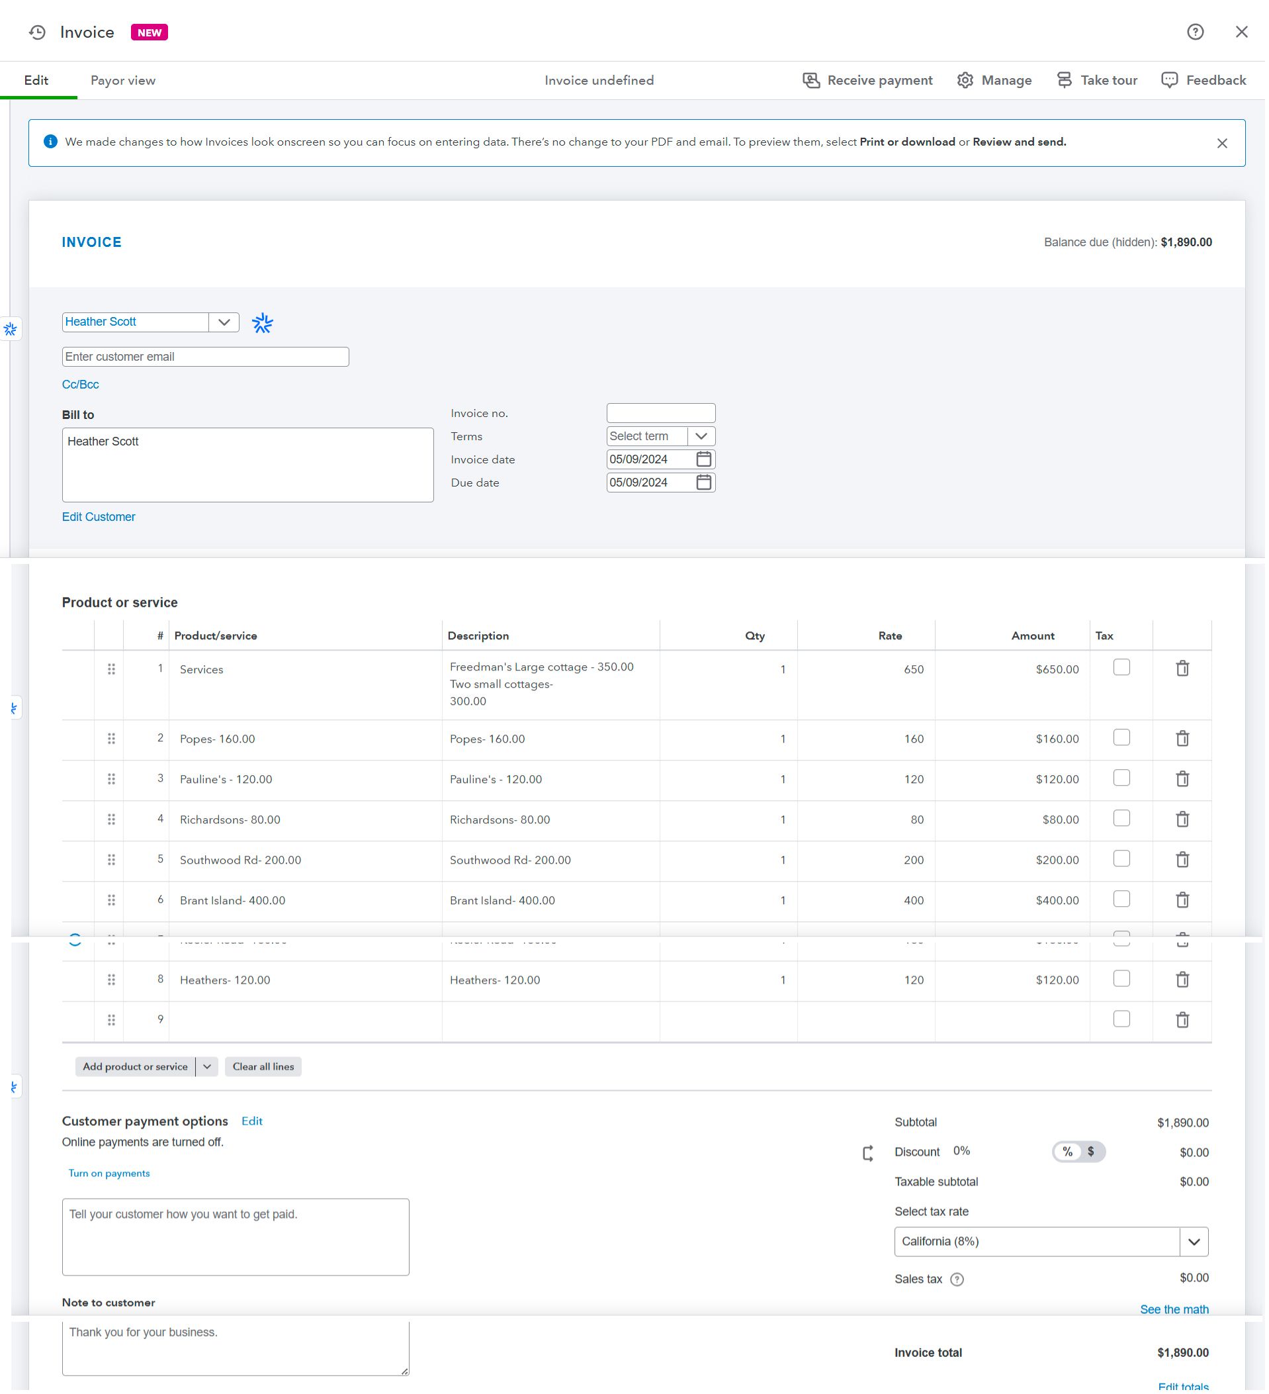Click the Bill to address box
Image resolution: width=1269 pixels, height=1394 pixels.
tap(248, 466)
